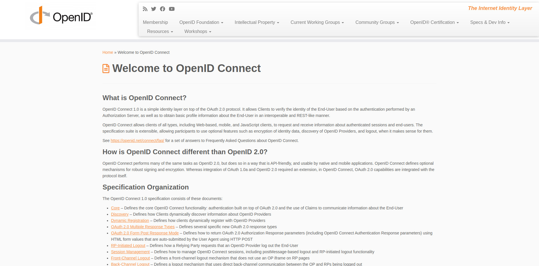Viewport: 539px width, 266px height.
Task: Open the Session Management link
Action: point(130,252)
